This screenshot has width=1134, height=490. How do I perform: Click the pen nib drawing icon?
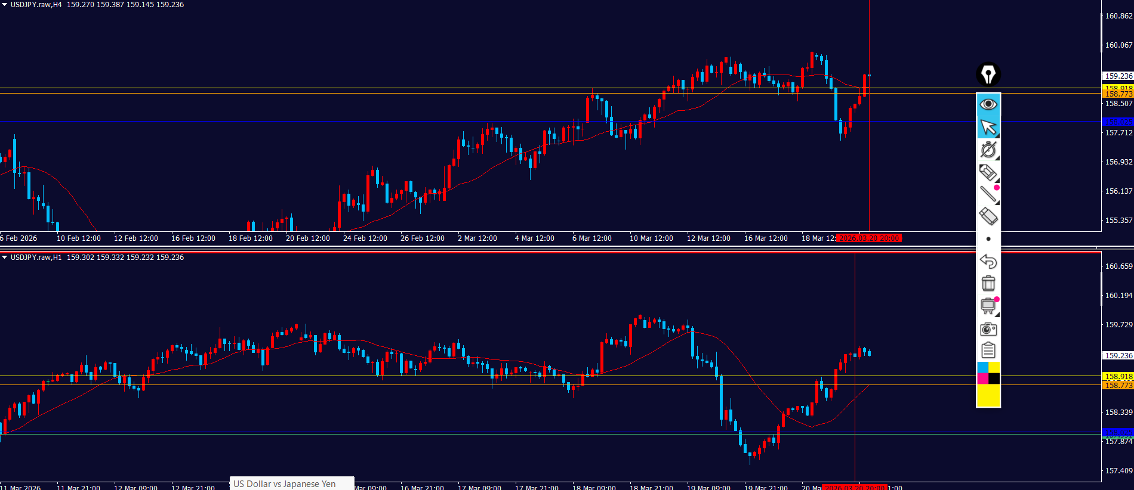988,75
